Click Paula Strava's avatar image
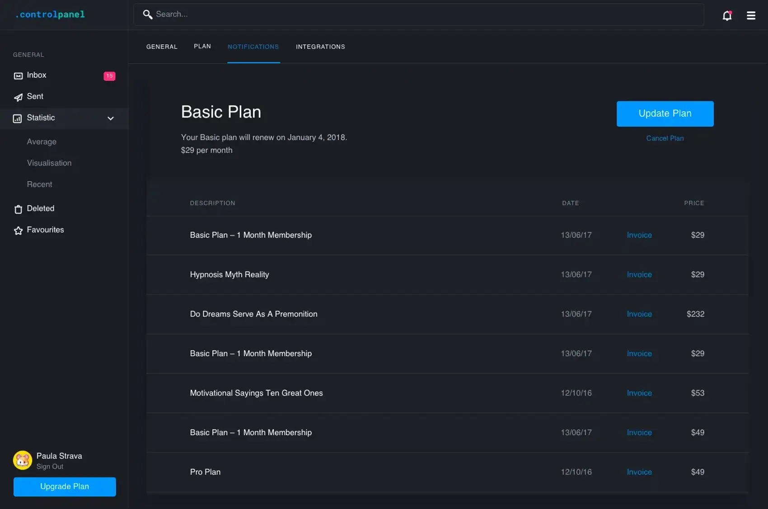 click(x=23, y=460)
